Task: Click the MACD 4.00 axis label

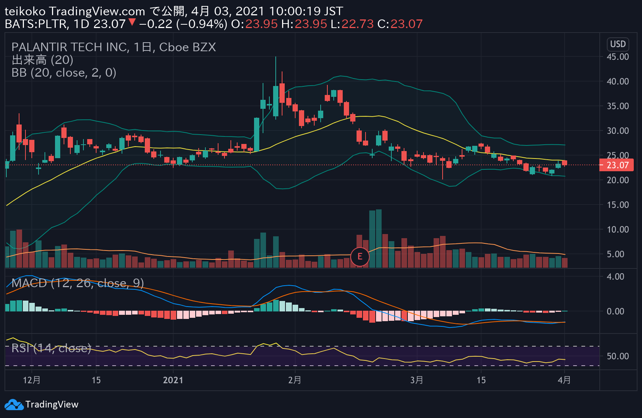Action: 615,277
